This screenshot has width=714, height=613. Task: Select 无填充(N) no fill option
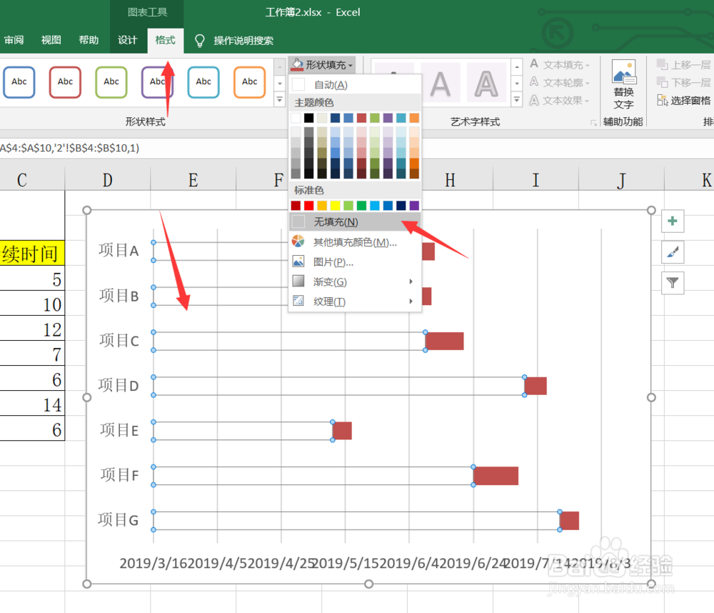[x=354, y=222]
